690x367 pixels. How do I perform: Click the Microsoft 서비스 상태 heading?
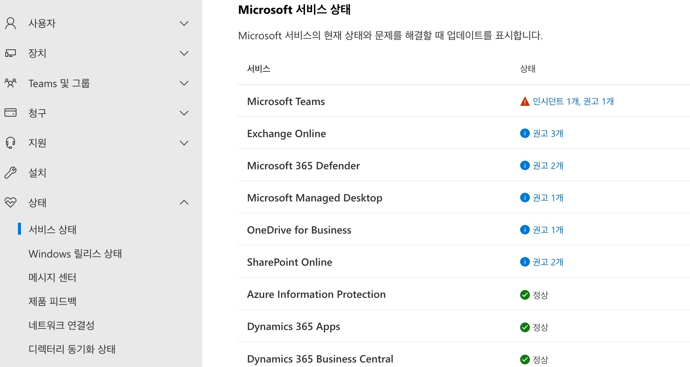point(294,9)
